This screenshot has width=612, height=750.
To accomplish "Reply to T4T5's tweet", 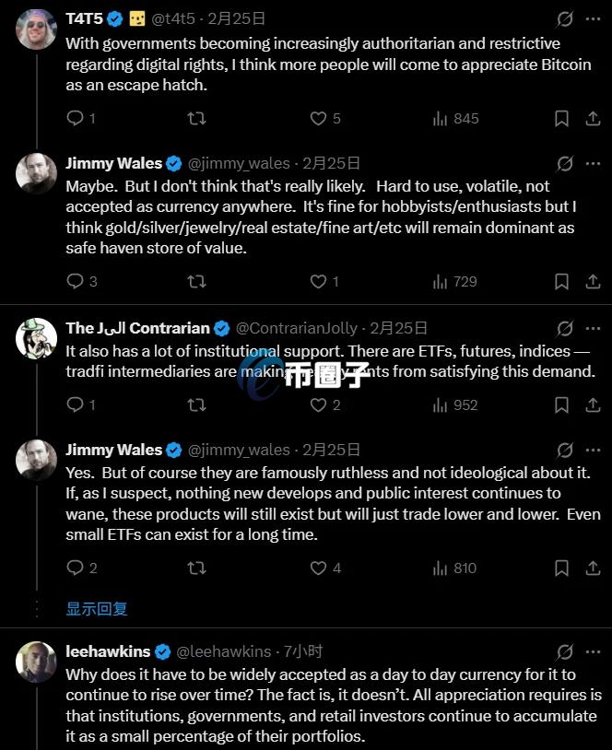I will (x=76, y=118).
